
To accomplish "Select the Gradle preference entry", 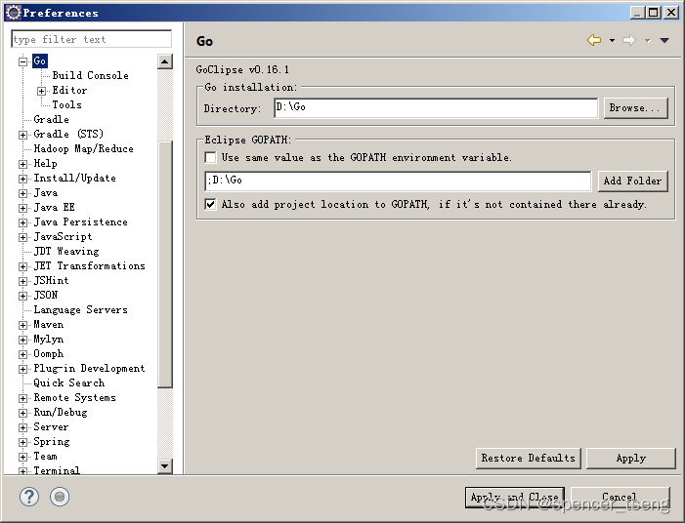I will coord(51,119).
